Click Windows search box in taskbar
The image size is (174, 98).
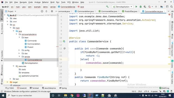tap(28, 96)
